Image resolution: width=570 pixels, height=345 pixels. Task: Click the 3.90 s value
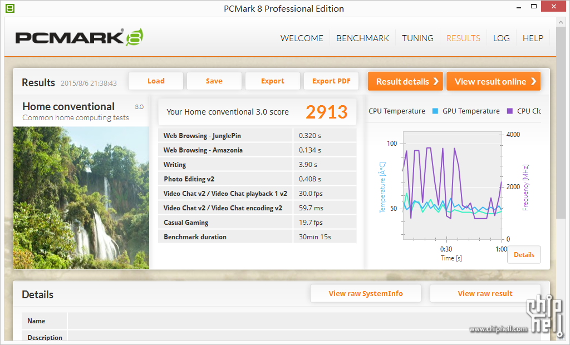pos(308,165)
